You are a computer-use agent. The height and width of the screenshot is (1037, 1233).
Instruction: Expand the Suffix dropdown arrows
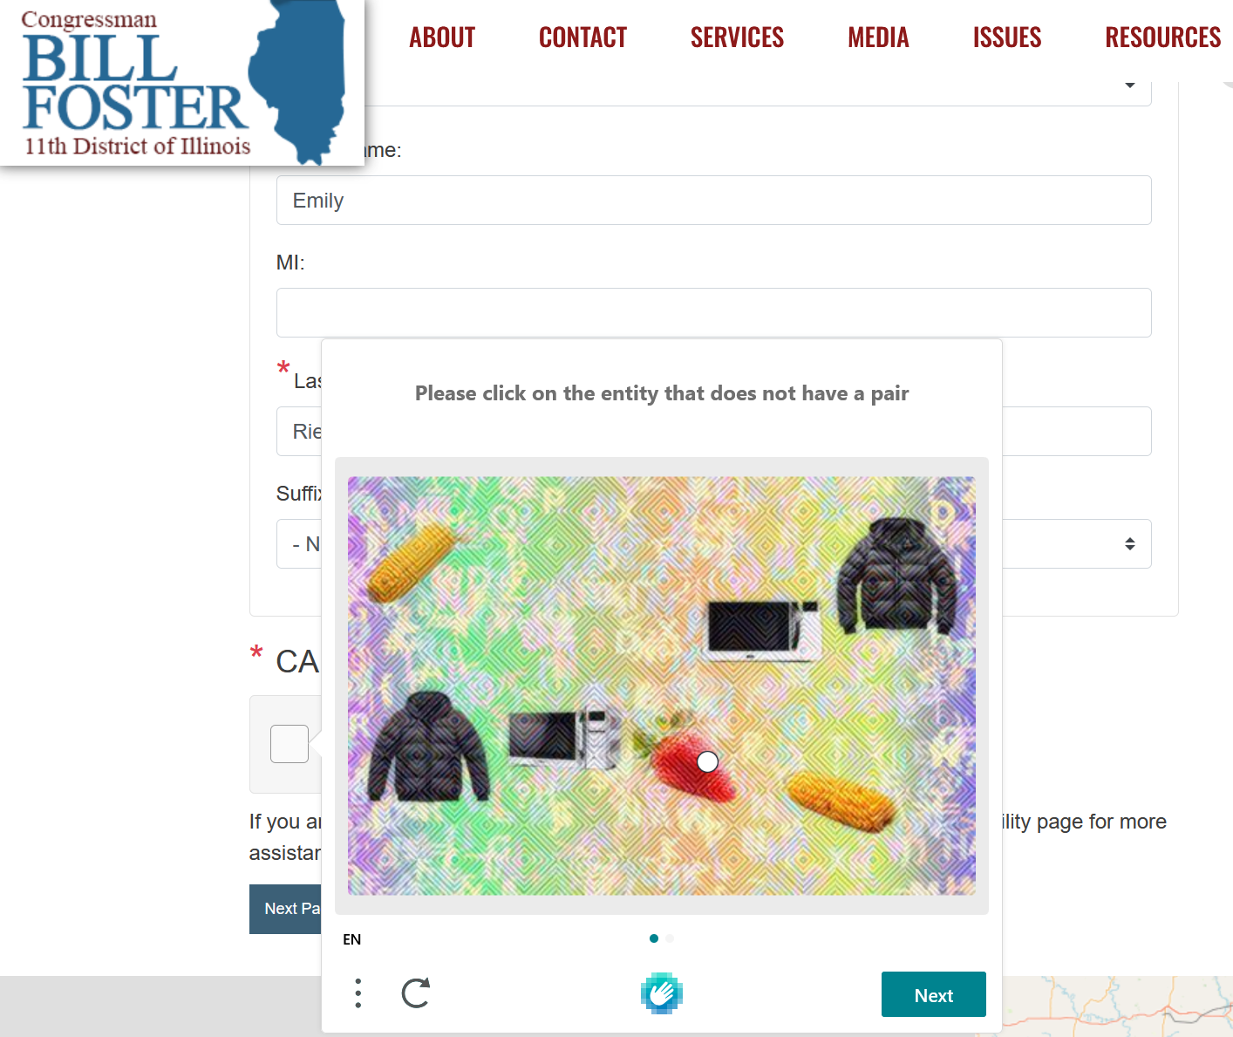click(x=1129, y=543)
